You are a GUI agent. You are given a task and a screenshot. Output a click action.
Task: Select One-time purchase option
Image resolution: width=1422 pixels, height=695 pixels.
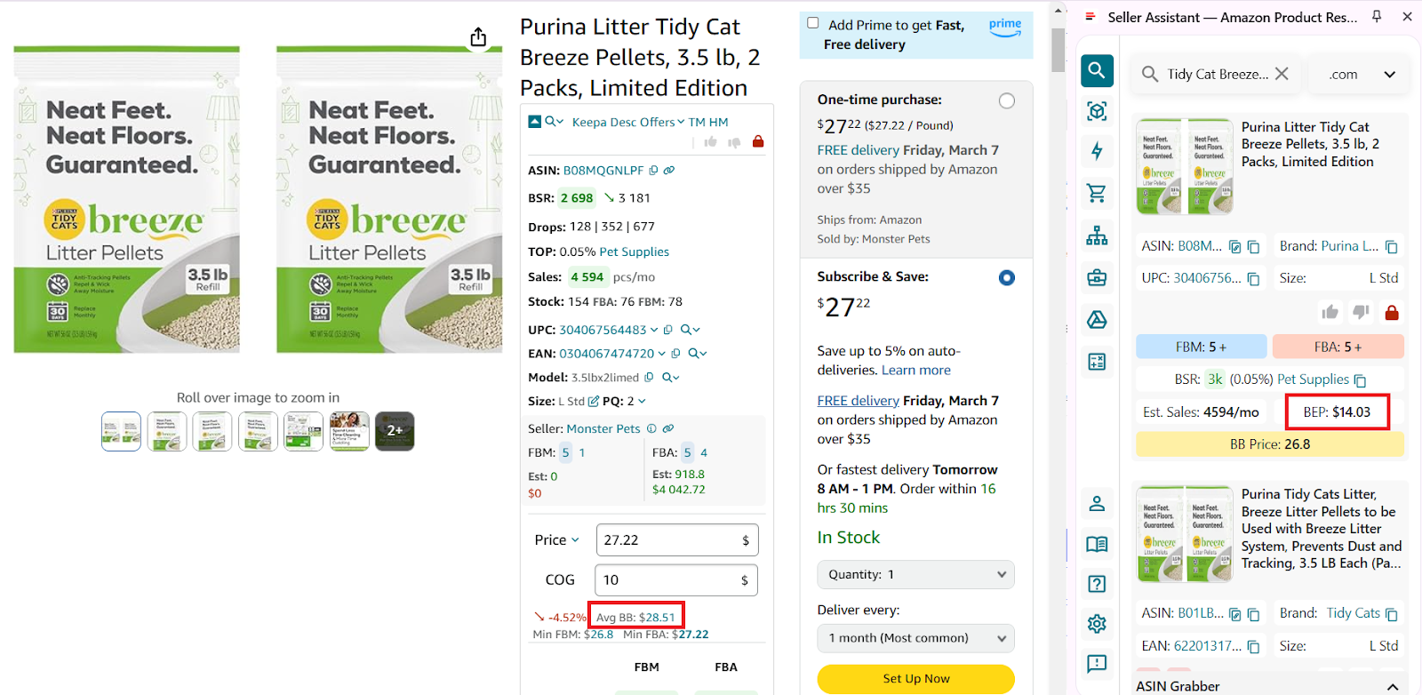[1006, 100]
